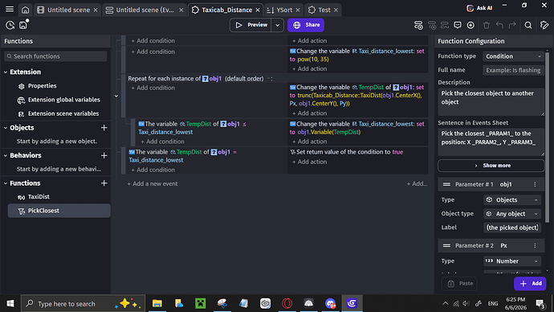Open extension Properties item

[42, 86]
